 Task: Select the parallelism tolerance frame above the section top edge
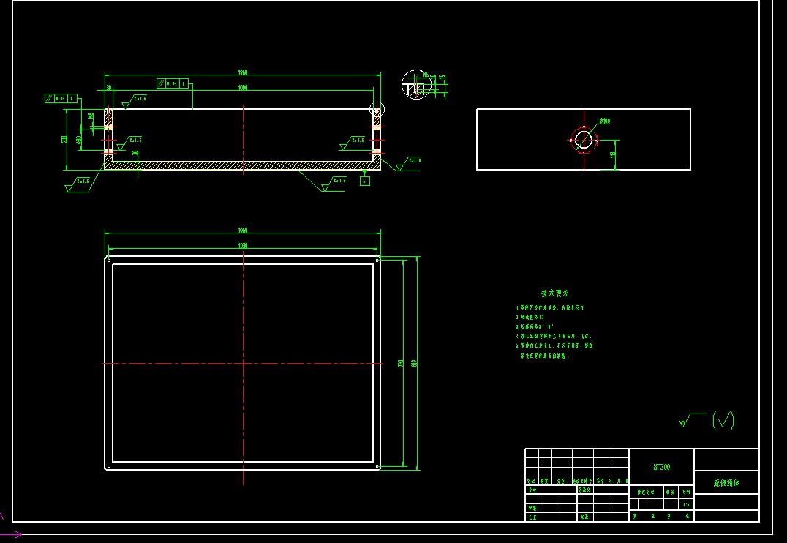(172, 83)
